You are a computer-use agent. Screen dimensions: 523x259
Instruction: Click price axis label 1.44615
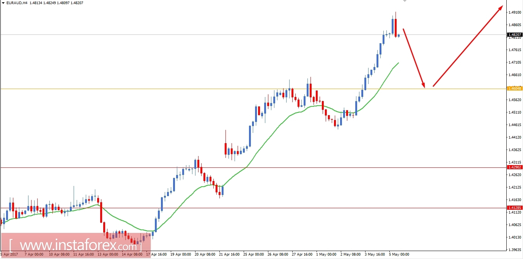(515, 125)
